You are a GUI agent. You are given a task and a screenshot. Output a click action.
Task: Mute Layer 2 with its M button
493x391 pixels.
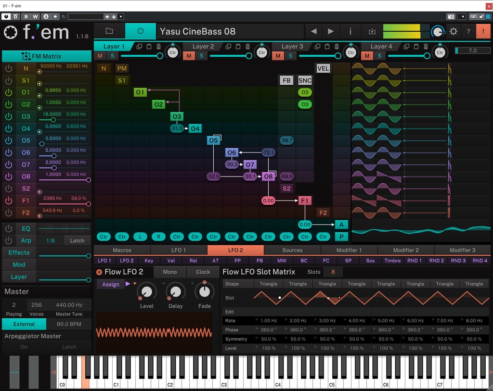[189, 56]
